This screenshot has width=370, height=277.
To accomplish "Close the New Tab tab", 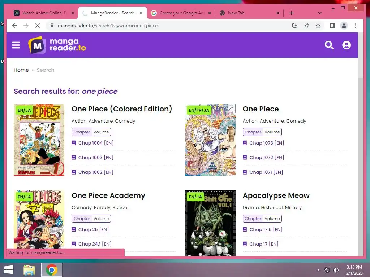I will [278, 13].
